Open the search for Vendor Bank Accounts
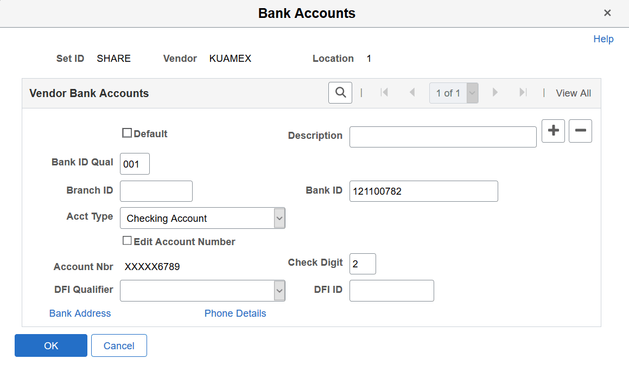This screenshot has width=629, height=378. pos(340,93)
